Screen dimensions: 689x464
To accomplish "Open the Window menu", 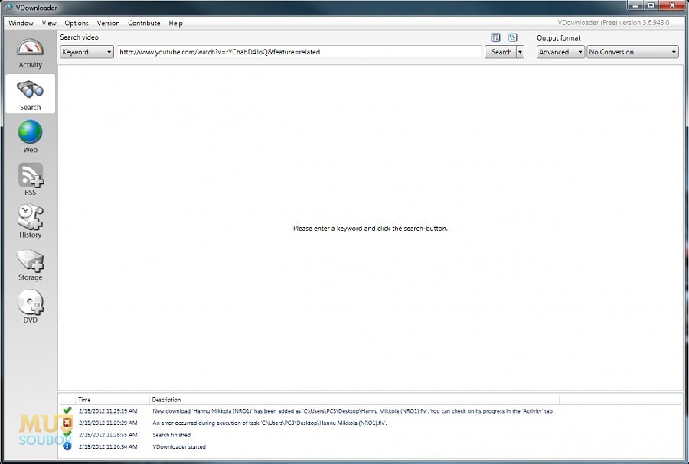I will (21, 23).
